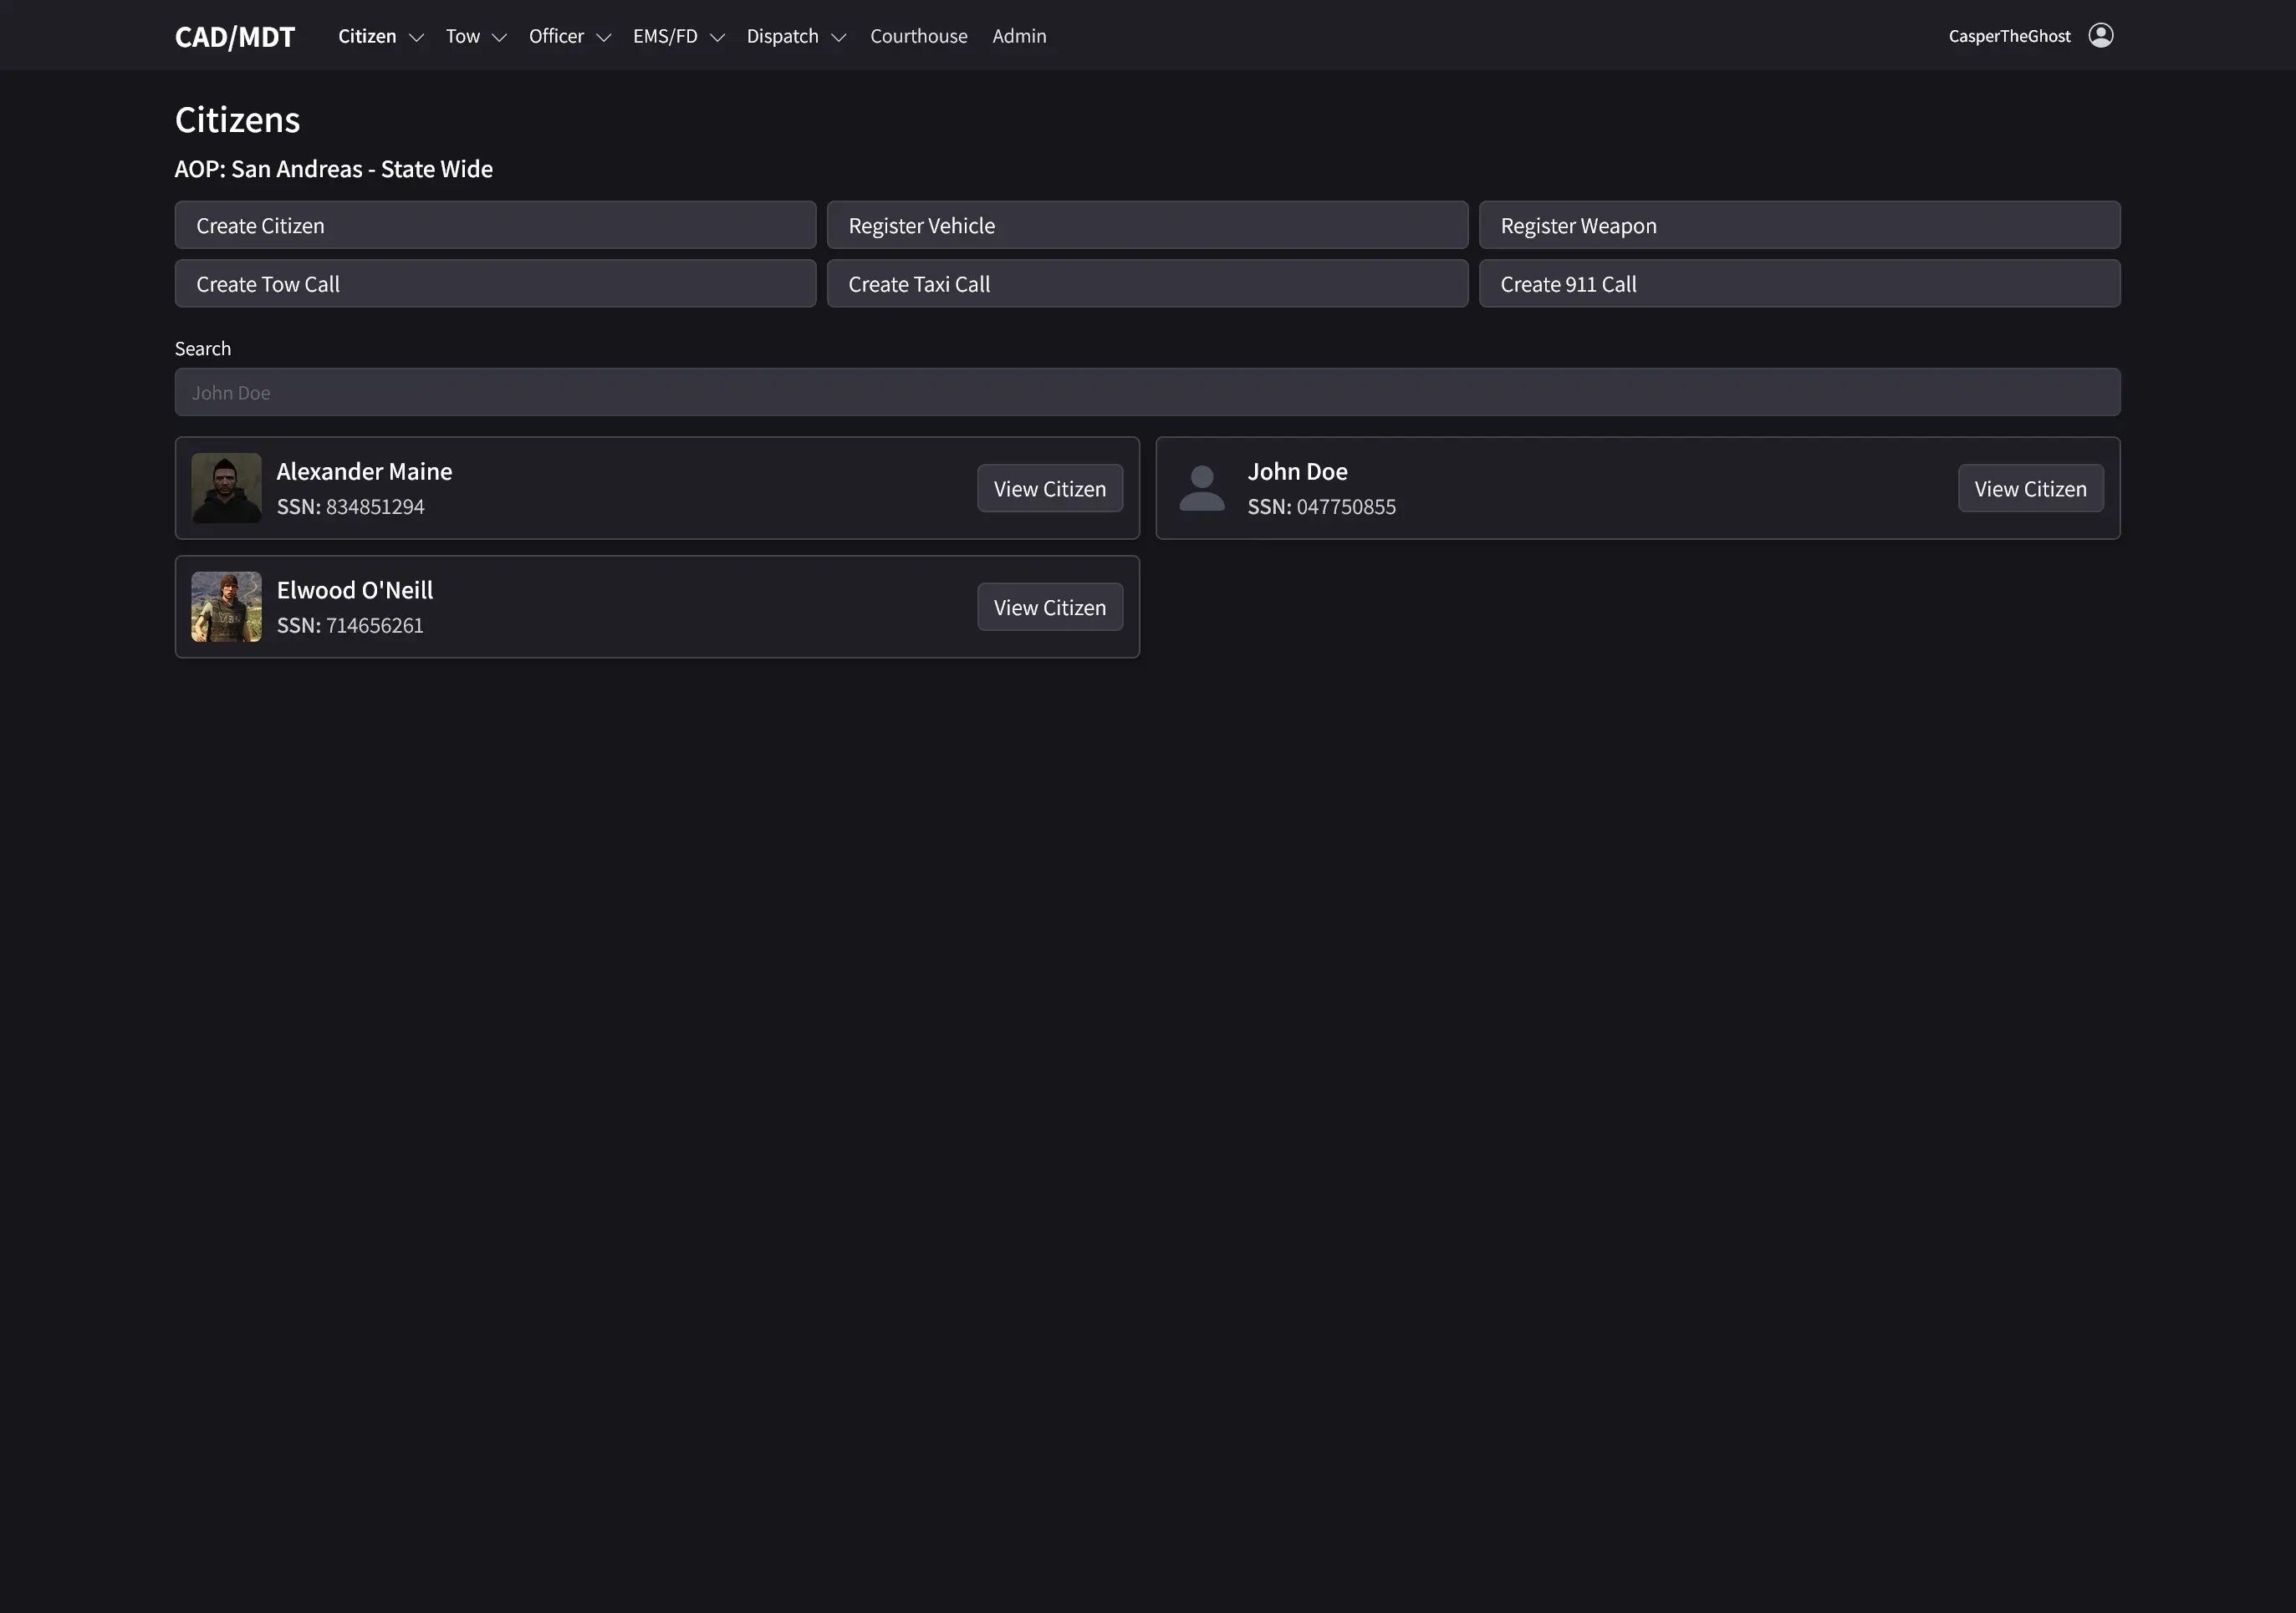Click Alexander Maine's profile picture

click(226, 489)
